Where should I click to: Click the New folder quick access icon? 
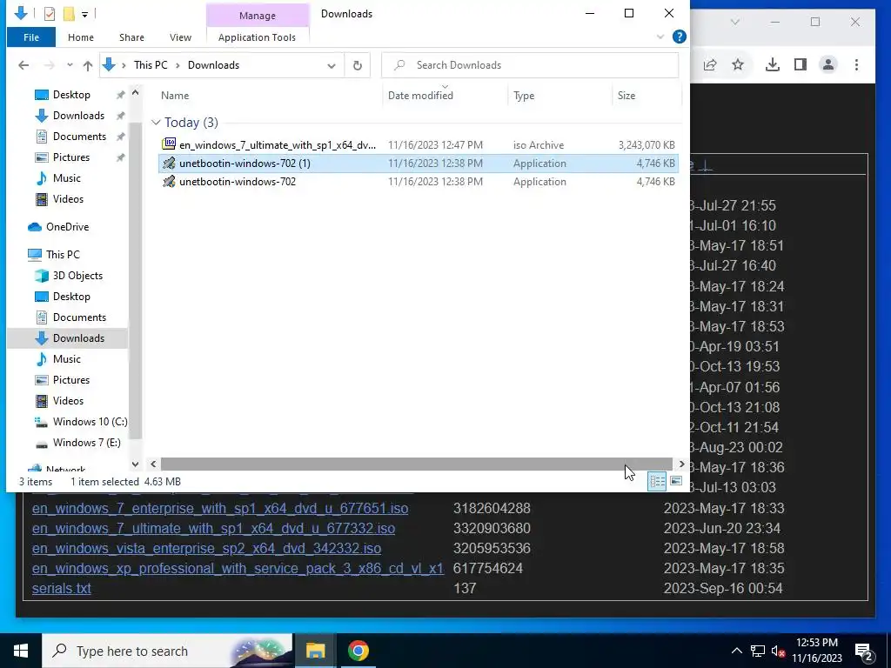pos(69,13)
